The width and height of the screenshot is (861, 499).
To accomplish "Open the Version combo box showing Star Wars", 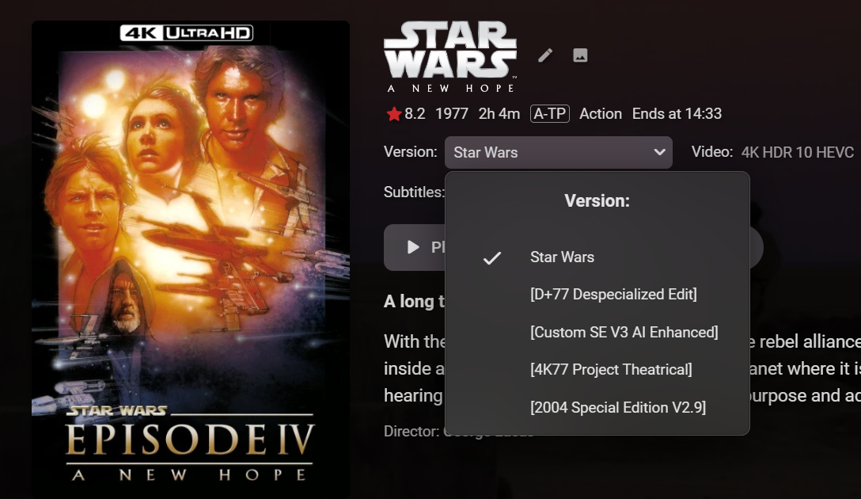I will pos(559,152).
